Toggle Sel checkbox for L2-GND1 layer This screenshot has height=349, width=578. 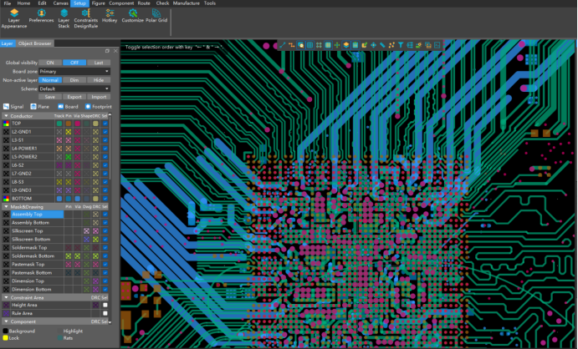[105, 132]
